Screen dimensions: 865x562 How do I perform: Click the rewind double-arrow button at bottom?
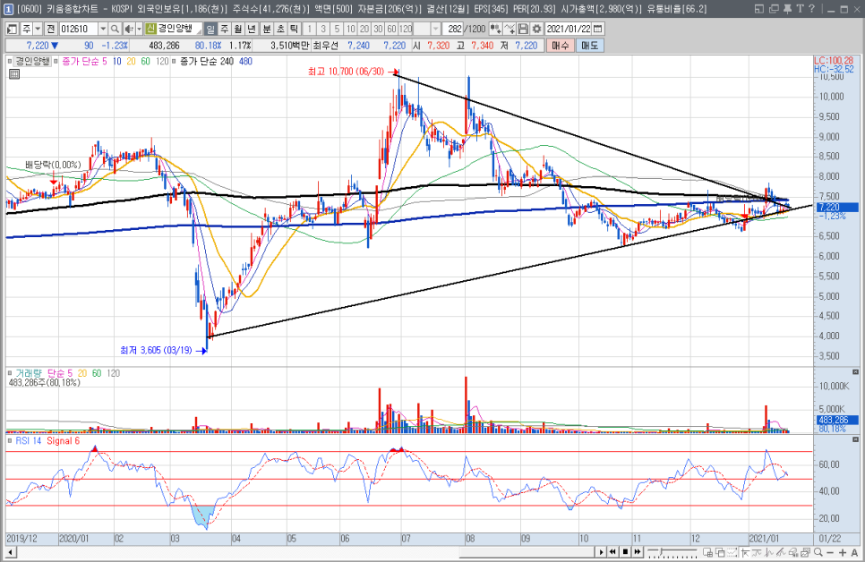(x=612, y=551)
